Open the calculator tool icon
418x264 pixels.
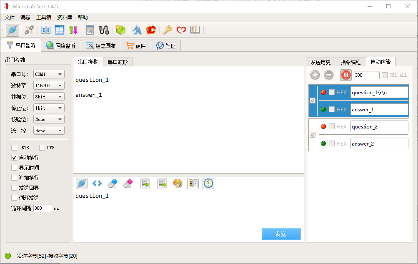tap(90, 30)
